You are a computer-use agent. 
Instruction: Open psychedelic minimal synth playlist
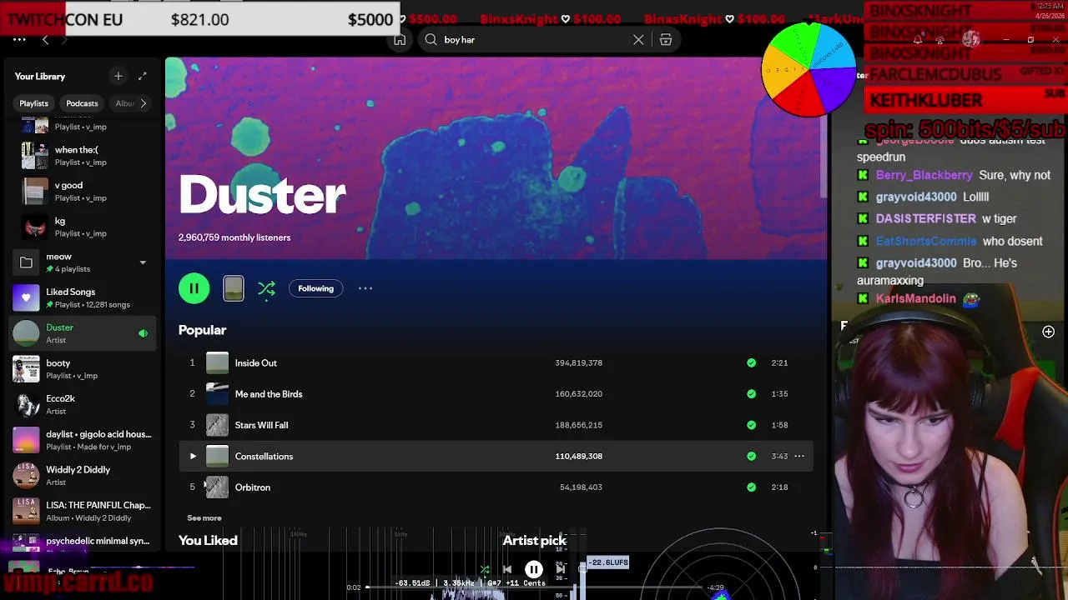[x=81, y=543]
